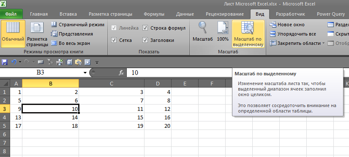
Task: Save workbook with floppy disk icon
Action: [5, 62]
